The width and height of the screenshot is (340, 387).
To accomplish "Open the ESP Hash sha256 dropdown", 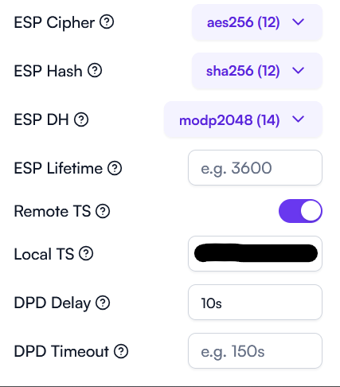I will (257, 71).
